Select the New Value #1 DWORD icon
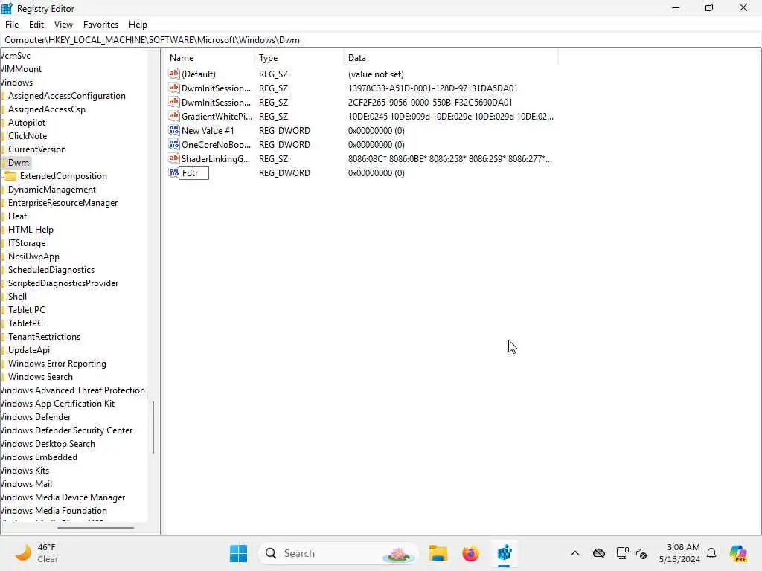Screen dimensions: 762x571 [174, 130]
